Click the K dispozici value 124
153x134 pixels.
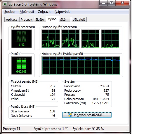pyautogui.click(x=53, y=95)
